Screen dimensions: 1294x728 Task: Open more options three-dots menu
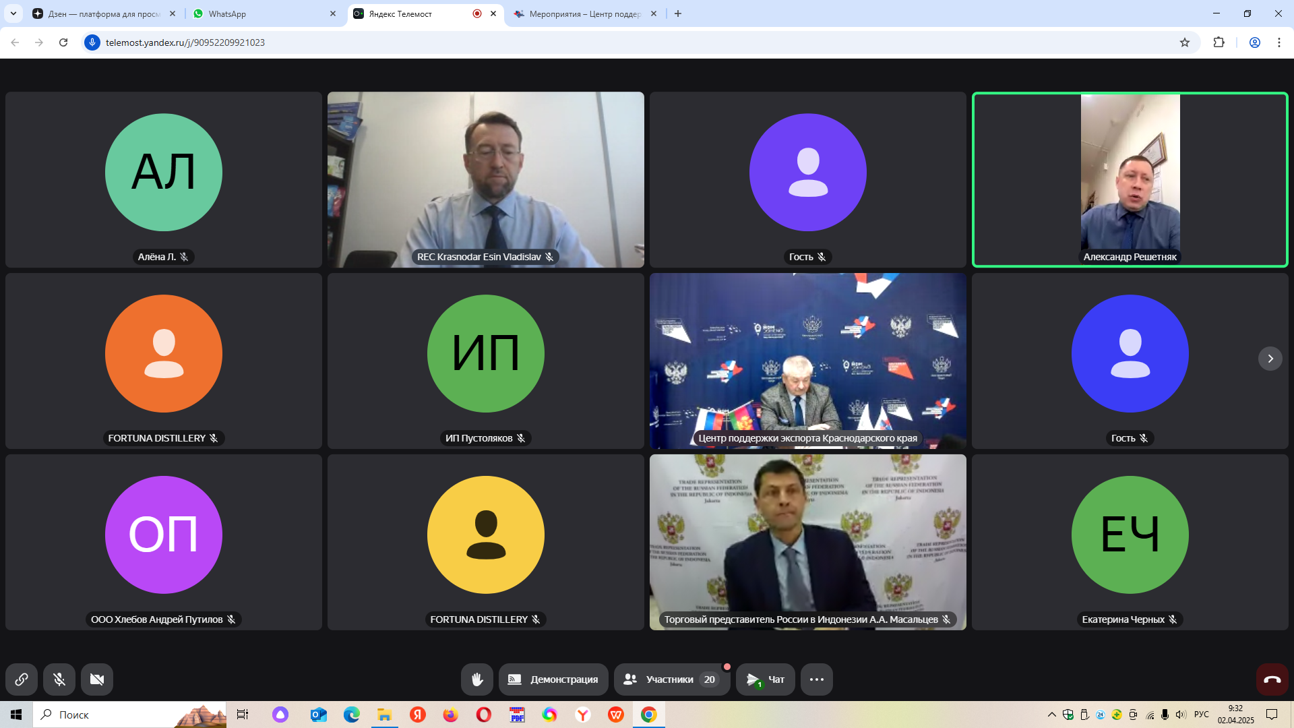pos(817,679)
